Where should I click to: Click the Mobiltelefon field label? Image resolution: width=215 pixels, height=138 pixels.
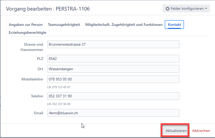(x=32, y=79)
